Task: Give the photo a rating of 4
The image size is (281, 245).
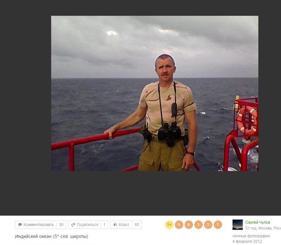Action: coord(189,225)
